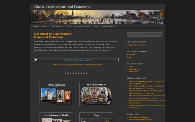The width and height of the screenshot is (195, 122).
Task: Click the Suchen search input field
Action: pyautogui.click(x=145, y=34)
